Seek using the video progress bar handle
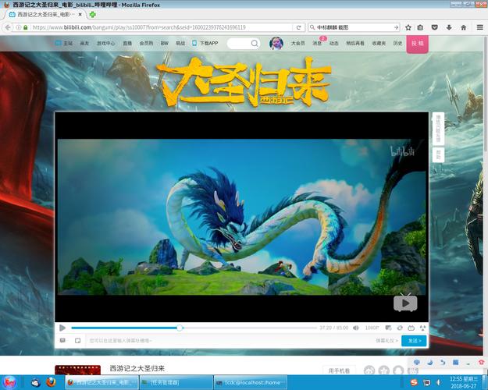Viewport: 488px width, 390px height. (x=180, y=328)
